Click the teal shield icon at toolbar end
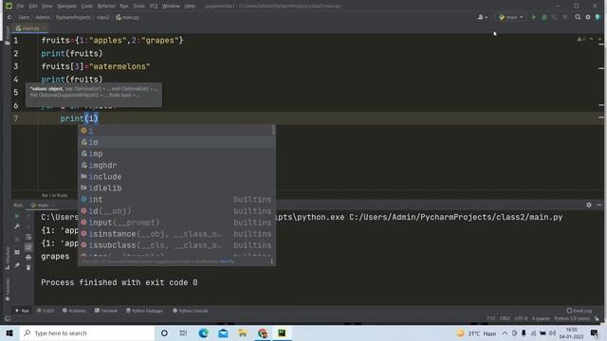The image size is (607, 341). point(598,17)
